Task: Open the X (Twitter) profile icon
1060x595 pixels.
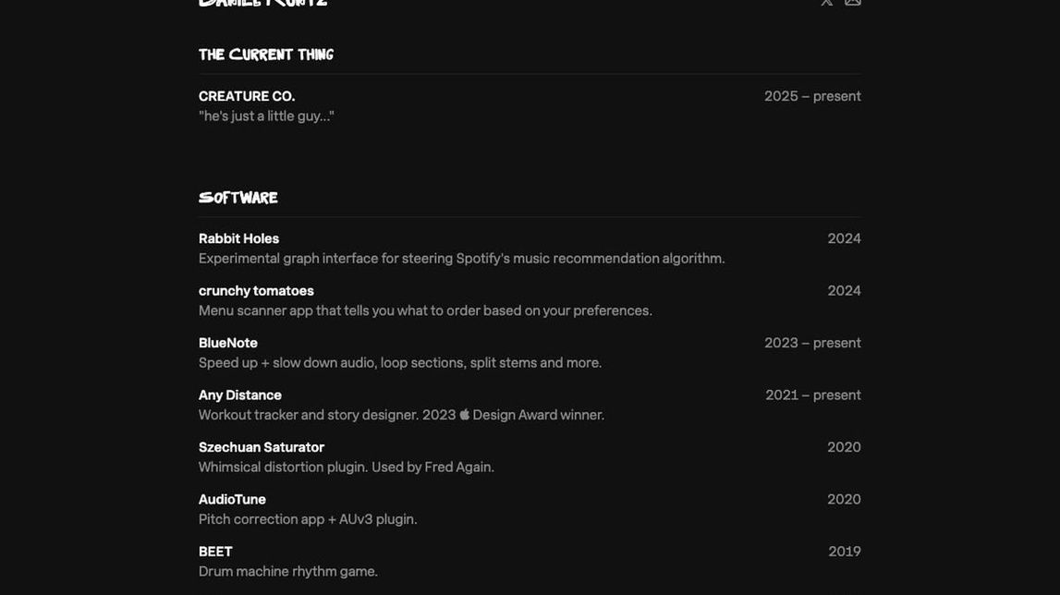Action: tap(826, 3)
